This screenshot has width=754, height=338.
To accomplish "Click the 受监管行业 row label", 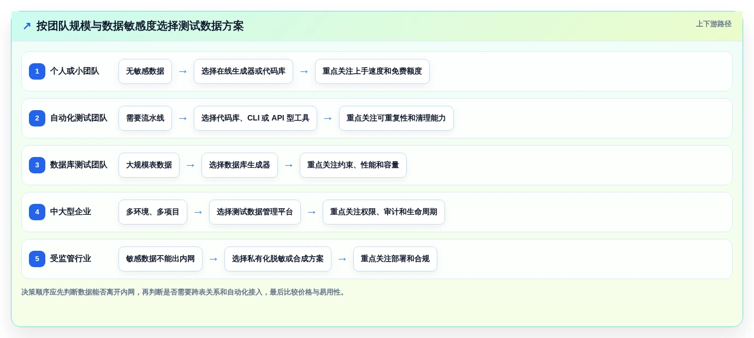I will click(x=70, y=259).
